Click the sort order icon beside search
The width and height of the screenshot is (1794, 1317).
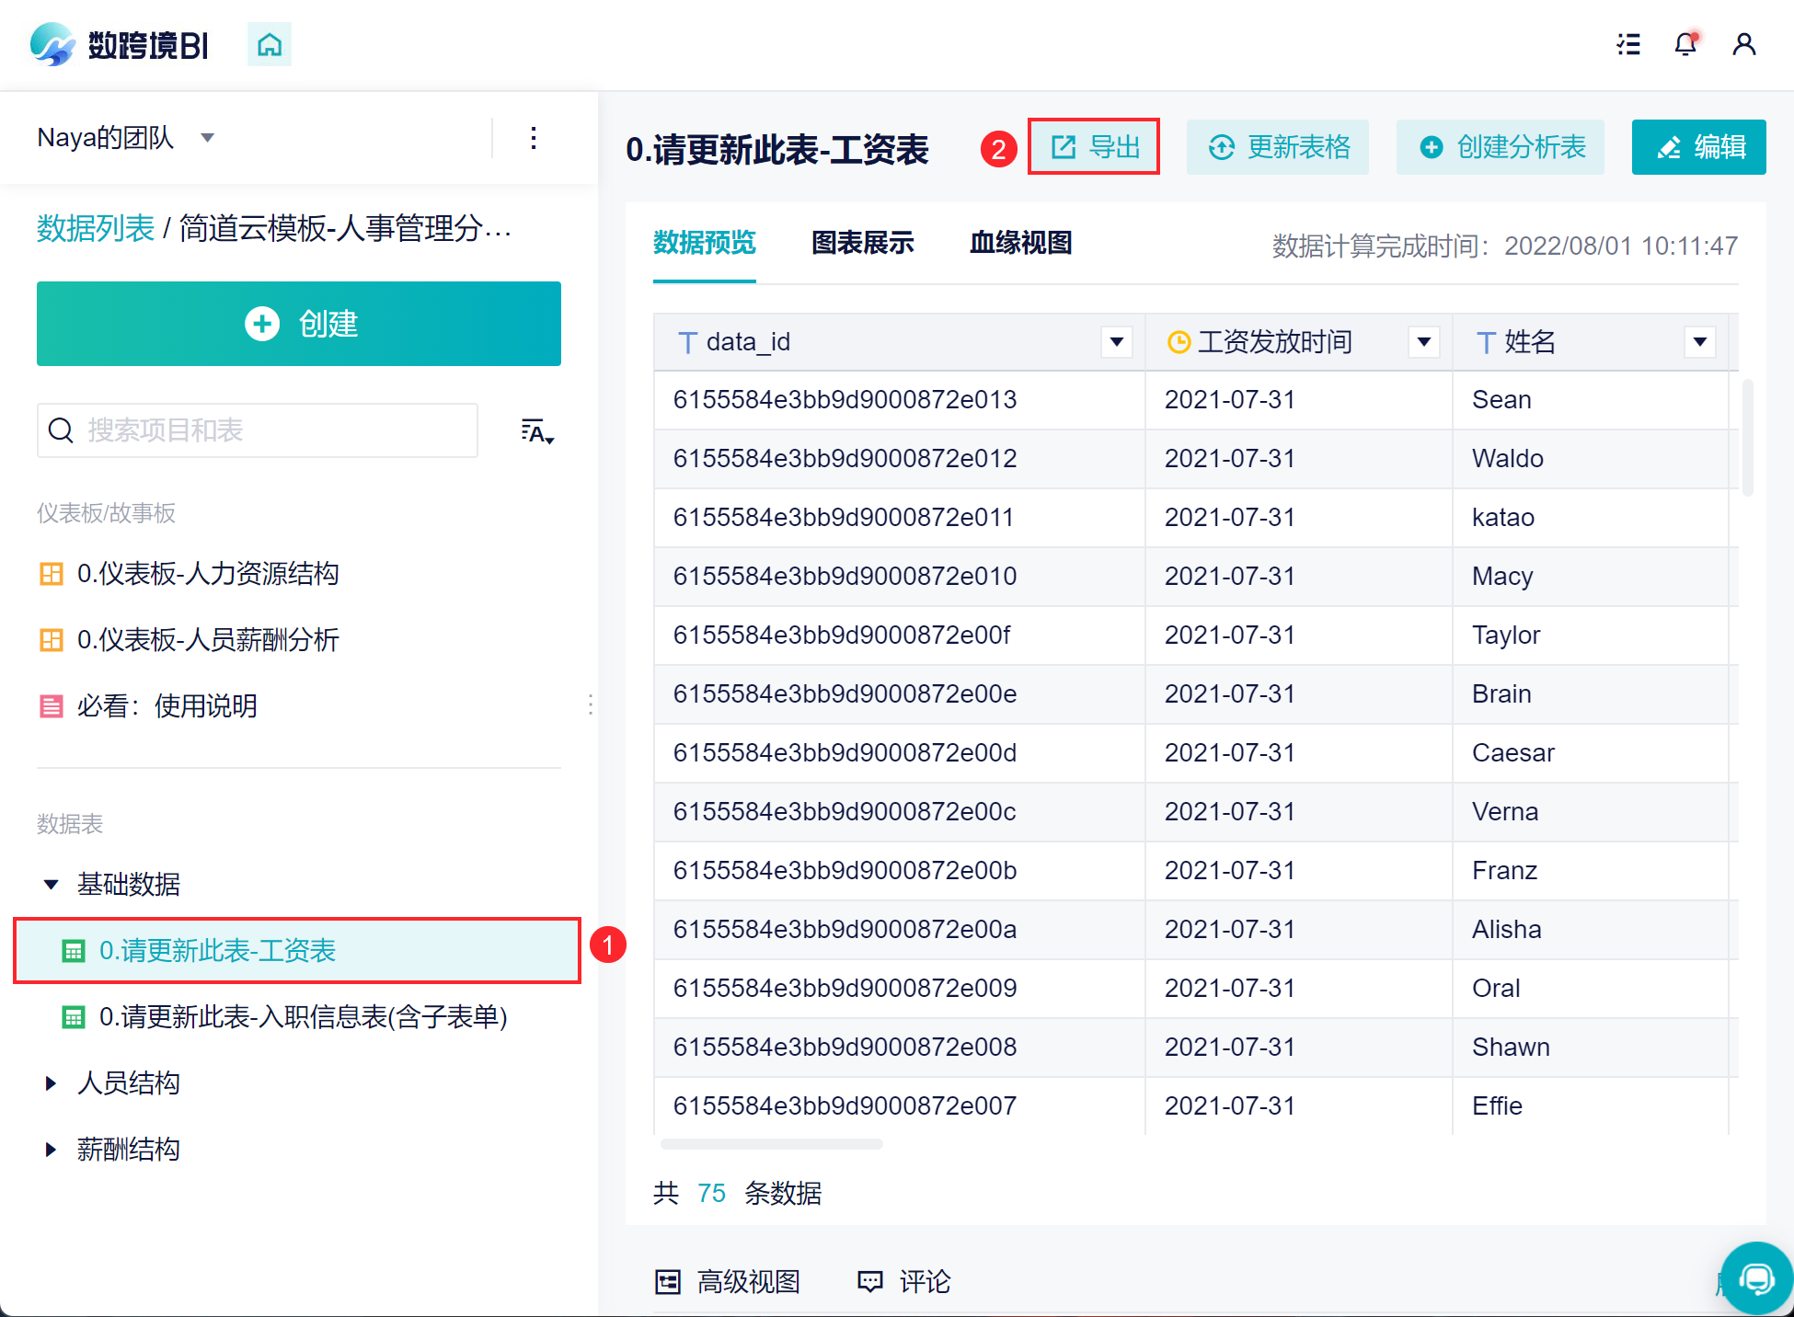pyautogui.click(x=537, y=431)
